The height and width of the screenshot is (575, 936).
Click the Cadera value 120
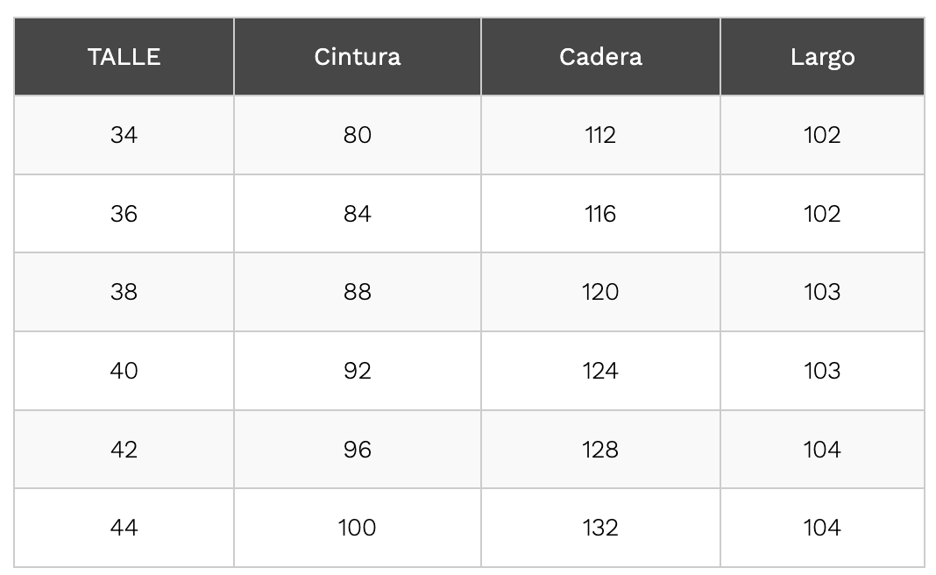(600, 292)
